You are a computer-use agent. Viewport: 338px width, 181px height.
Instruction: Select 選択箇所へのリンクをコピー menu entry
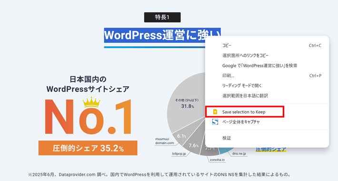tap(267, 56)
